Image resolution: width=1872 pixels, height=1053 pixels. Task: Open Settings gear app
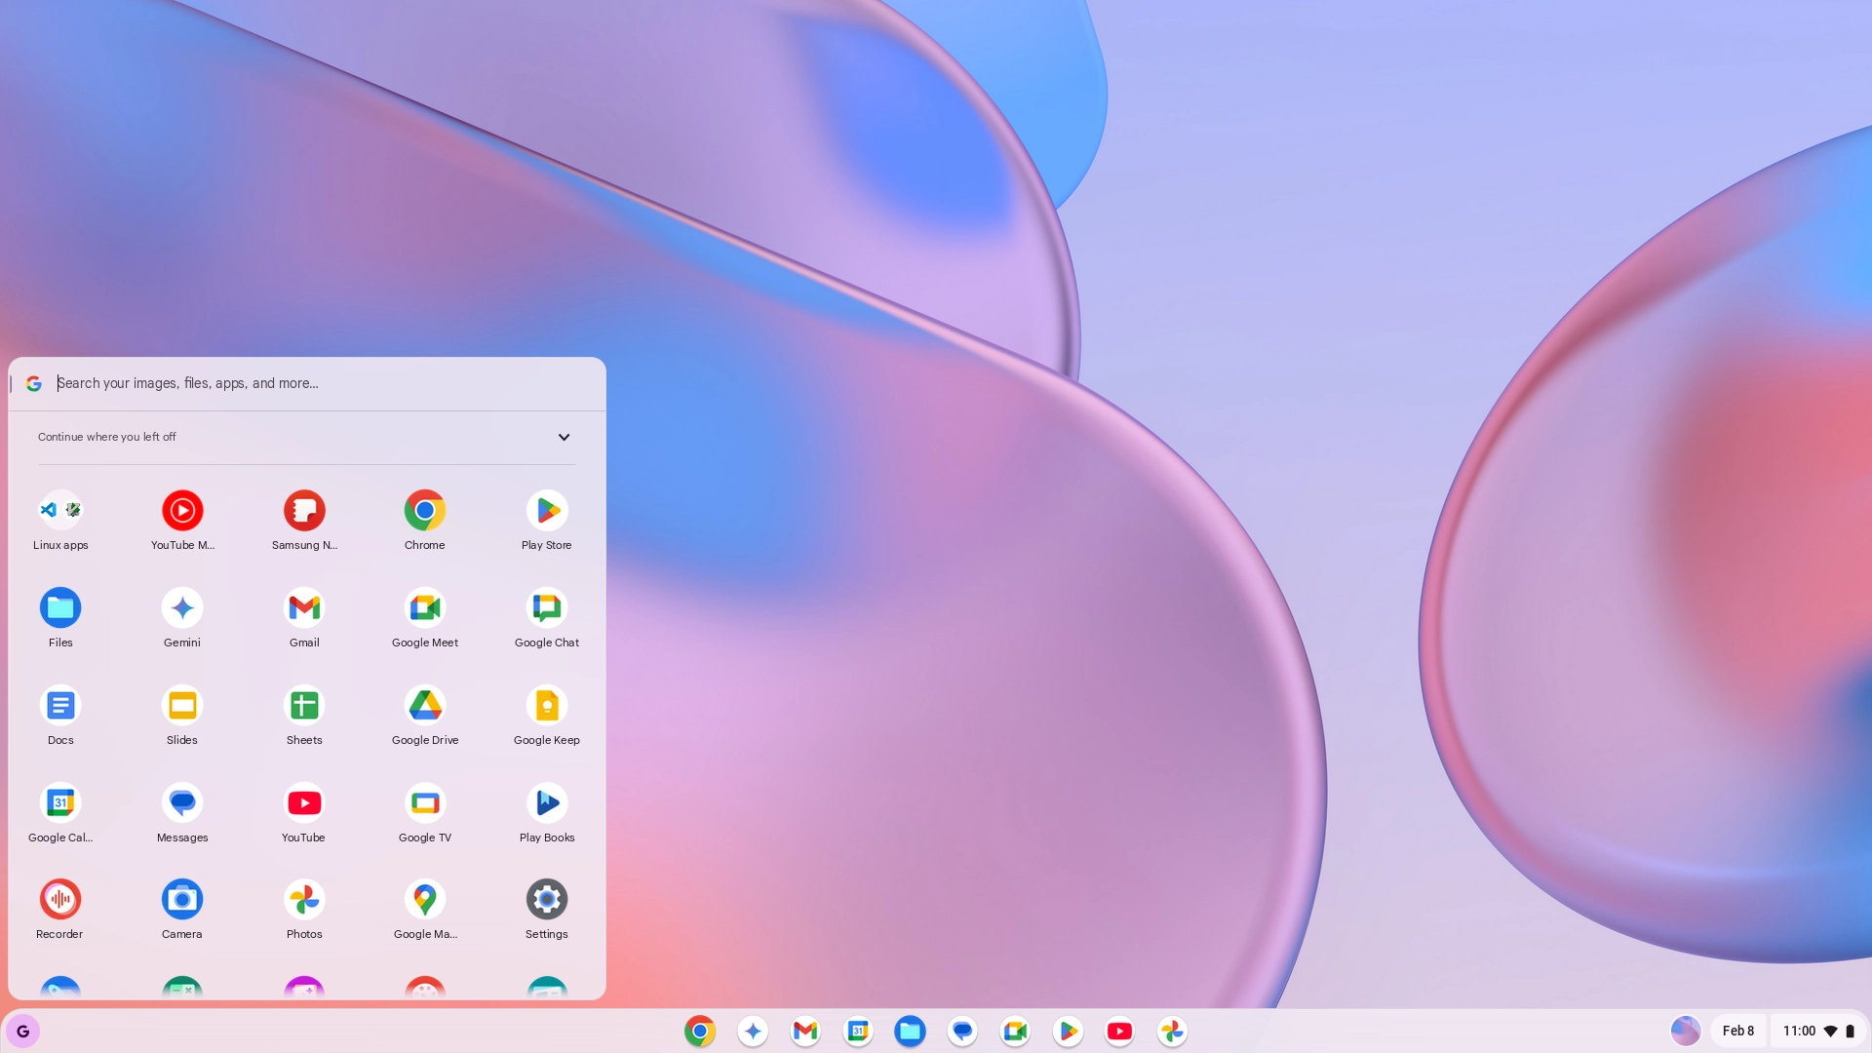[547, 900]
